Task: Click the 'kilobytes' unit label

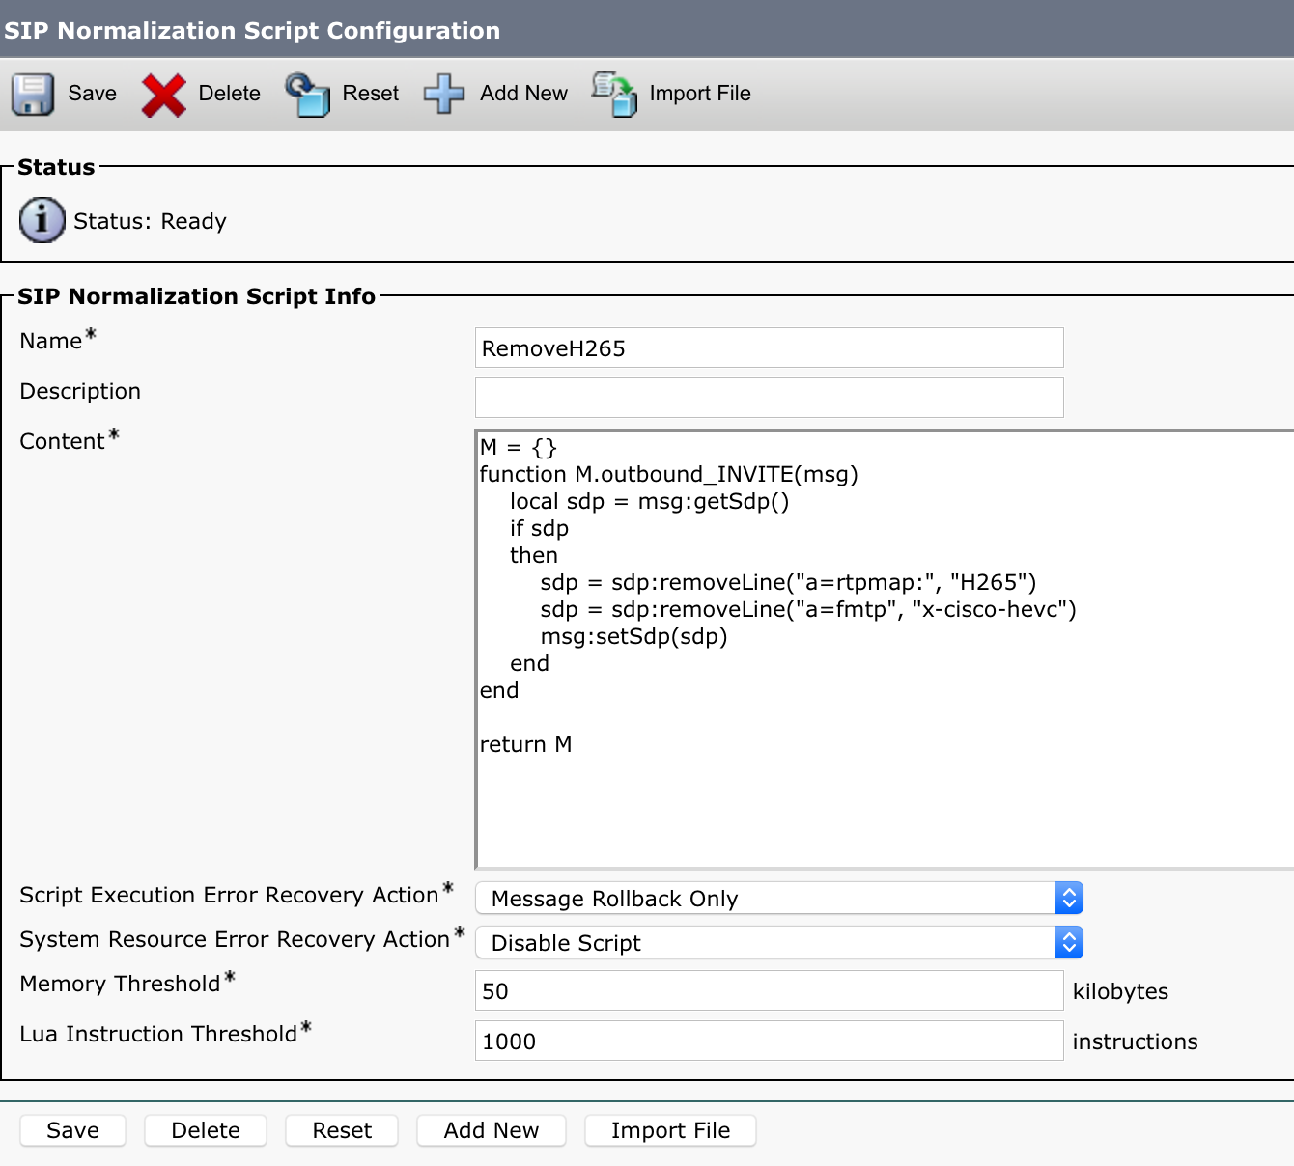Action: 1120,991
